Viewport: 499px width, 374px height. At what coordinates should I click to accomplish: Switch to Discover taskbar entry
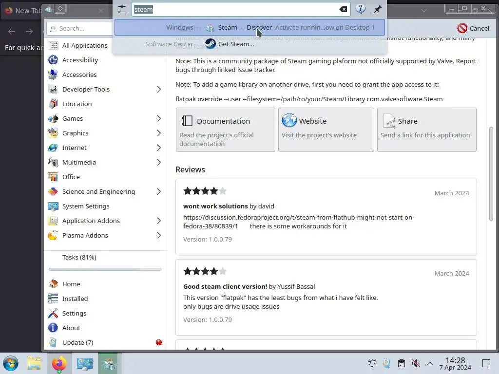pos(109,363)
